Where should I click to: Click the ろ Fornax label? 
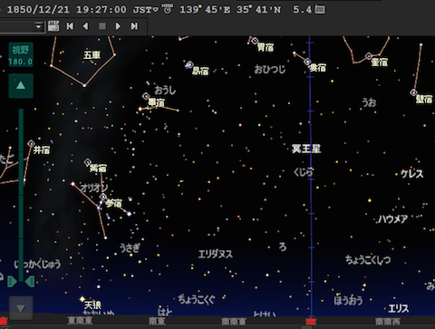pyautogui.click(x=283, y=247)
